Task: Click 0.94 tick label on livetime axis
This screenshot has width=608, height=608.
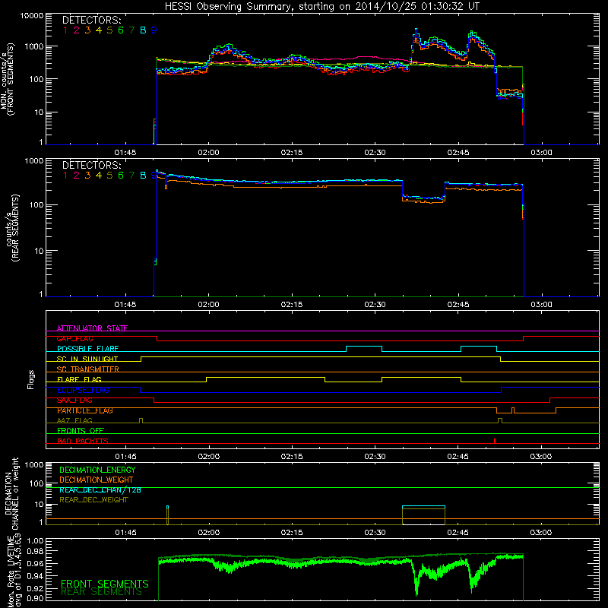Action: [35, 576]
